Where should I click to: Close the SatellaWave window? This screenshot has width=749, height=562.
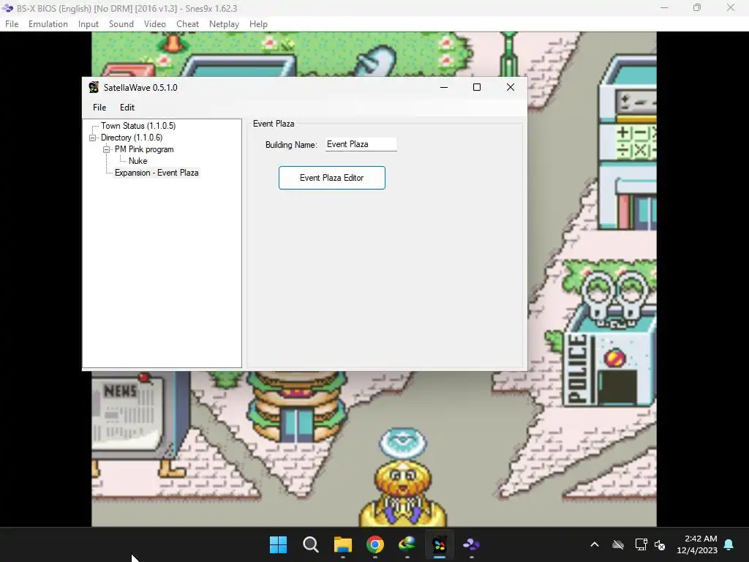click(x=510, y=87)
